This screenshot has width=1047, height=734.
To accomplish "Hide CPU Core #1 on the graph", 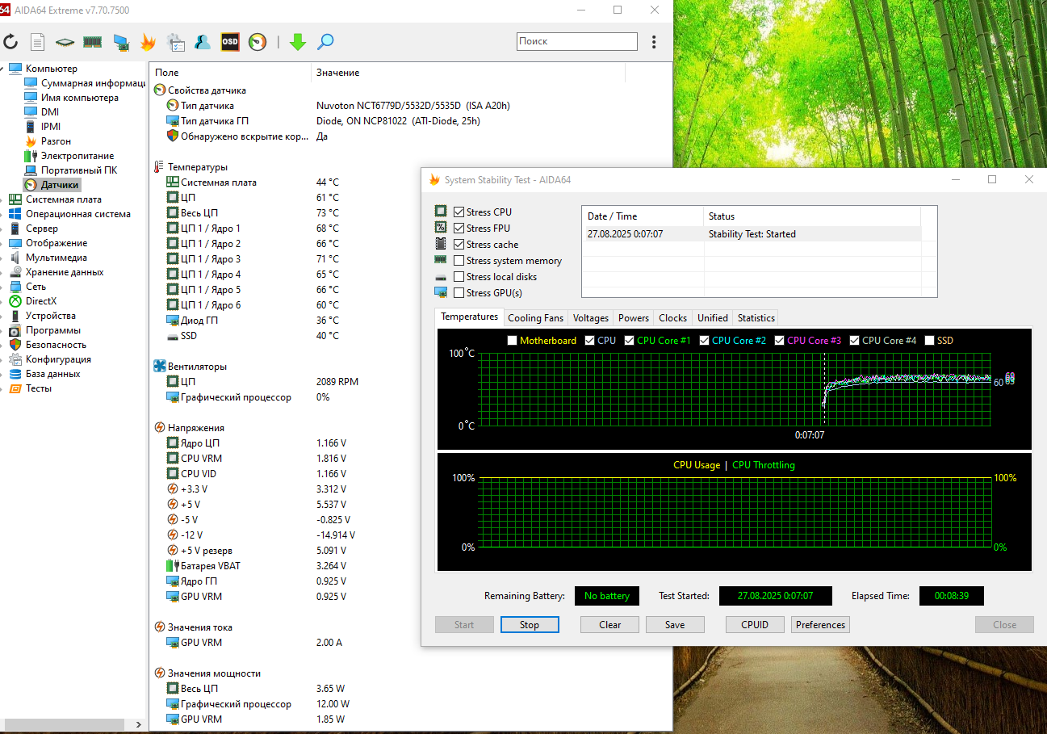I will tap(629, 341).
